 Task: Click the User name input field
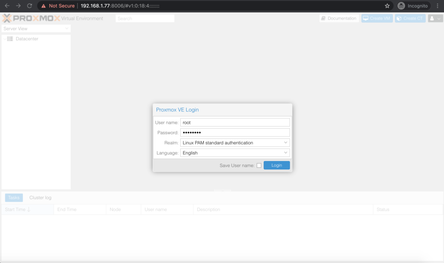point(235,123)
